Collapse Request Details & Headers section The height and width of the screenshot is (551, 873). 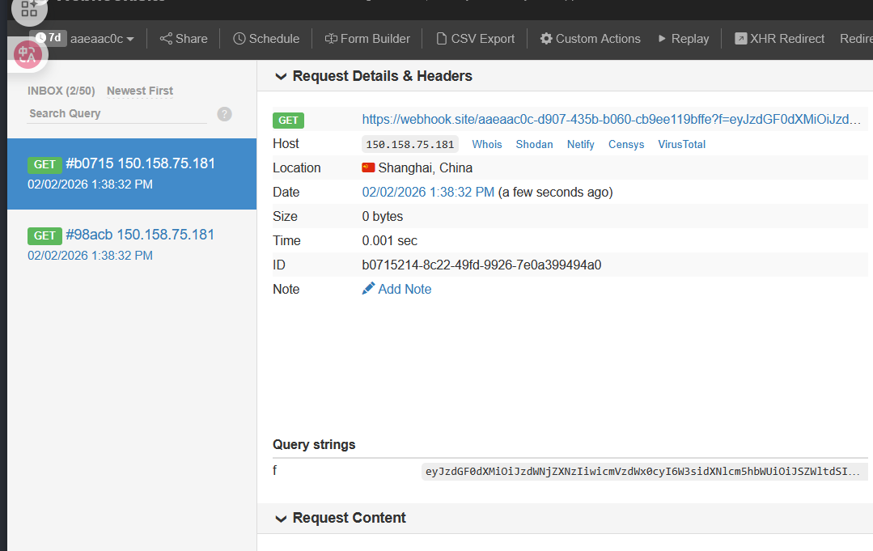click(281, 77)
